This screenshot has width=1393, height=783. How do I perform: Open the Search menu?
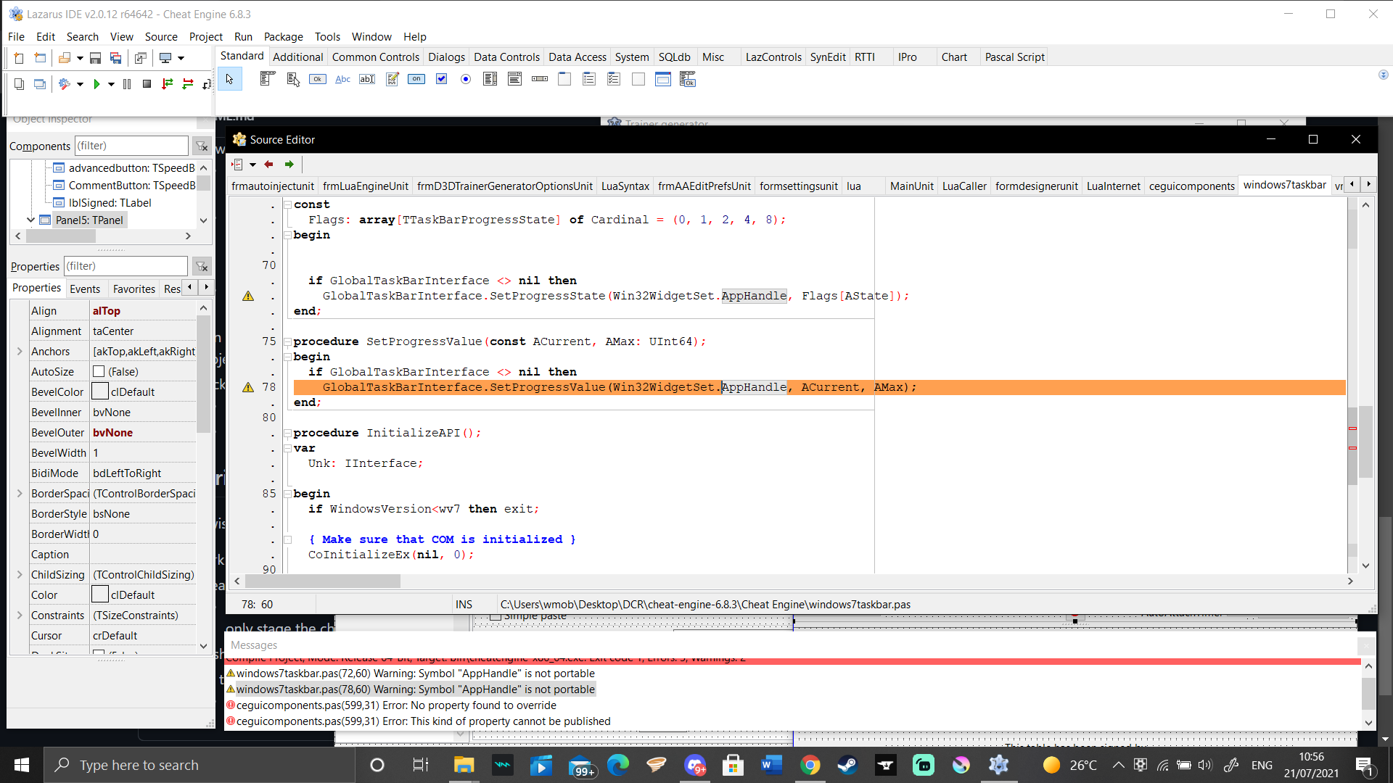coord(82,36)
